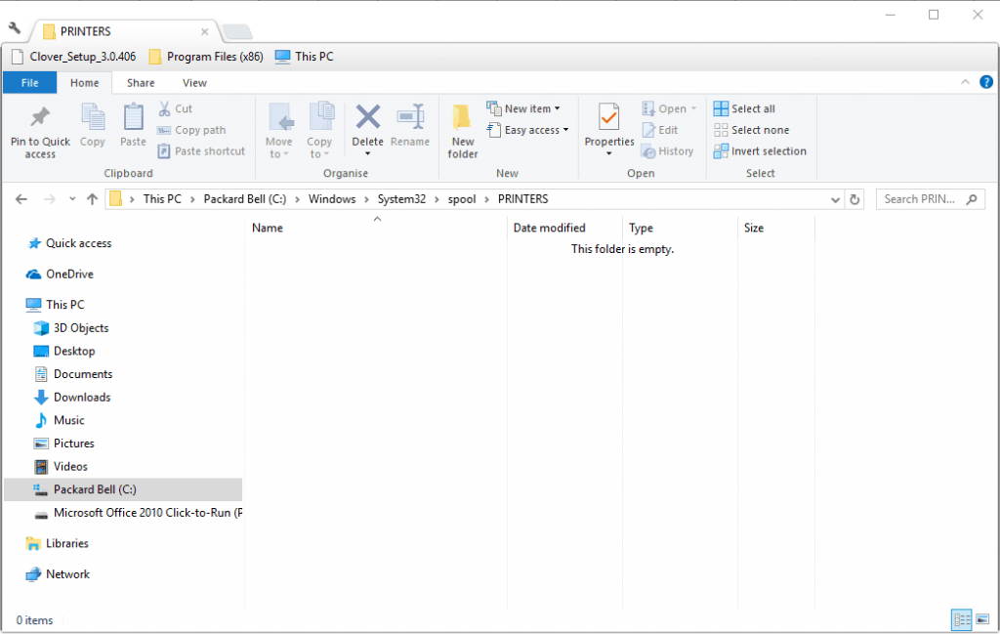Switch to large icons view toggle
Screen dimensions: 1000x634
pyautogui.click(x=981, y=619)
